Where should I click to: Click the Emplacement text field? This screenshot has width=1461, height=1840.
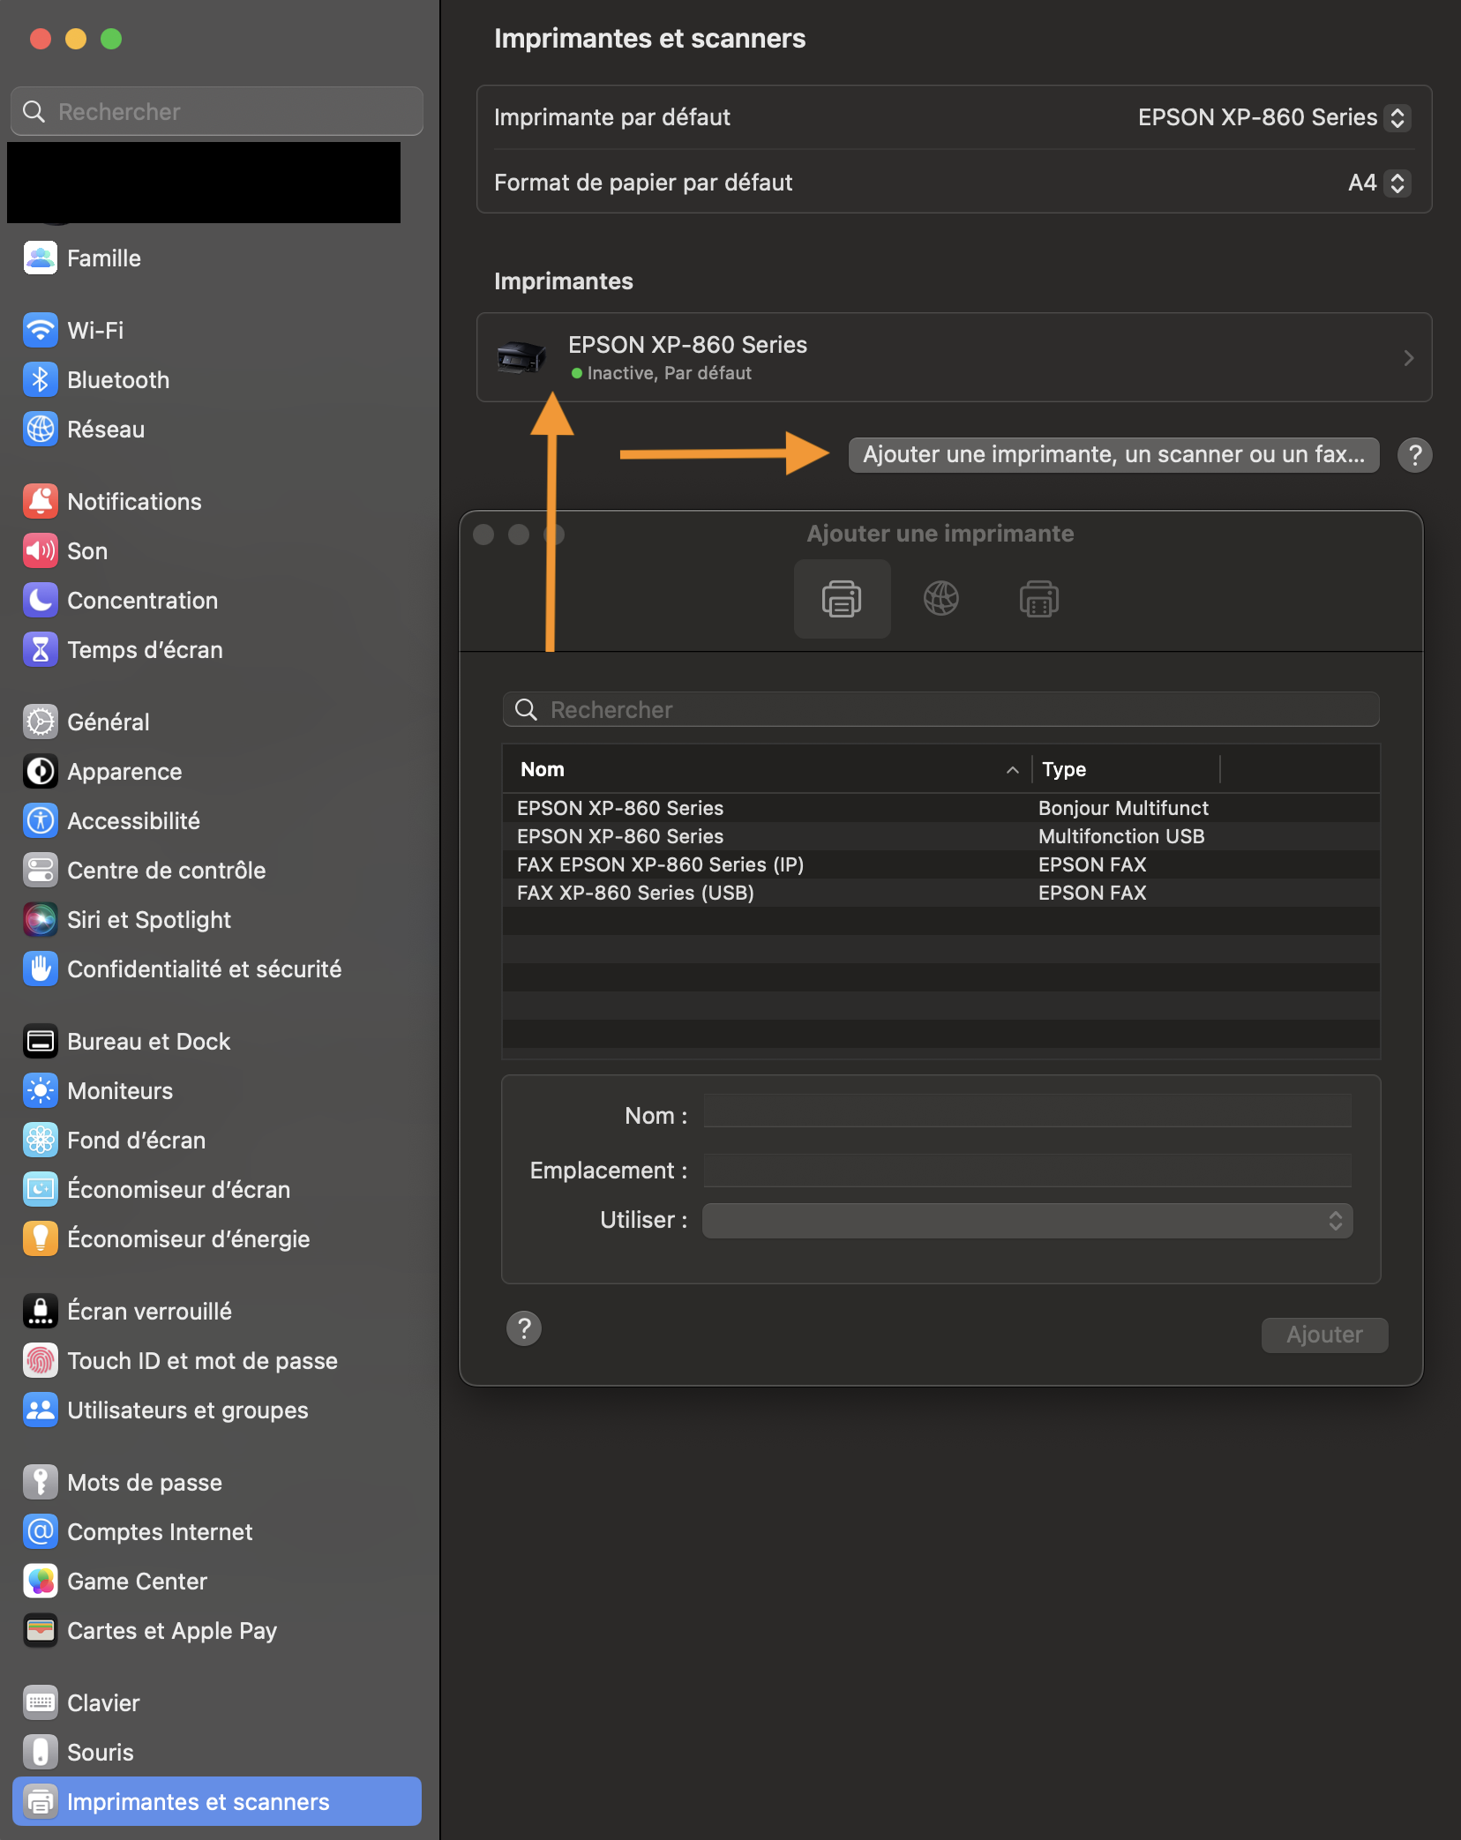(x=1027, y=1170)
